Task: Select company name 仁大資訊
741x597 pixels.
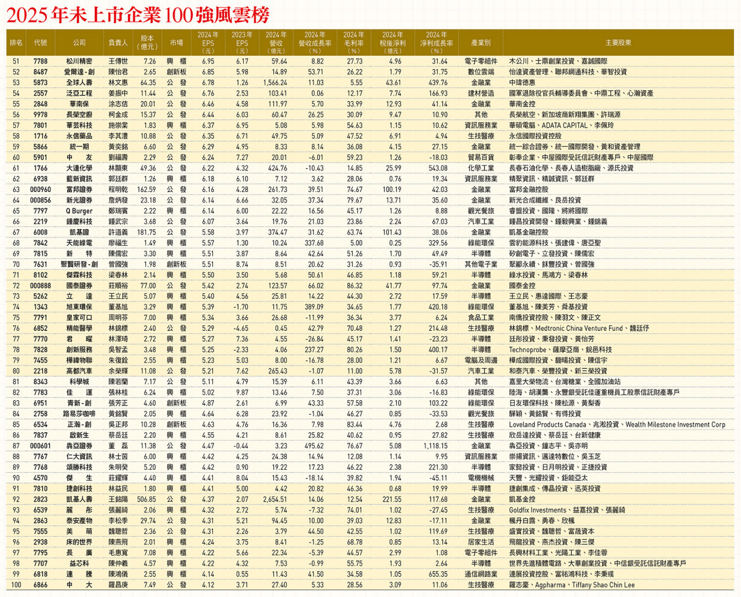Action: tap(79, 457)
